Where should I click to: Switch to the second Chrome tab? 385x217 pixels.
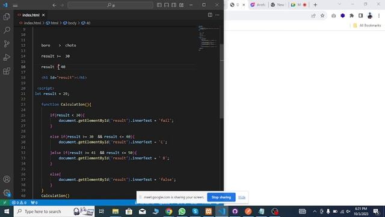pos(258,5)
